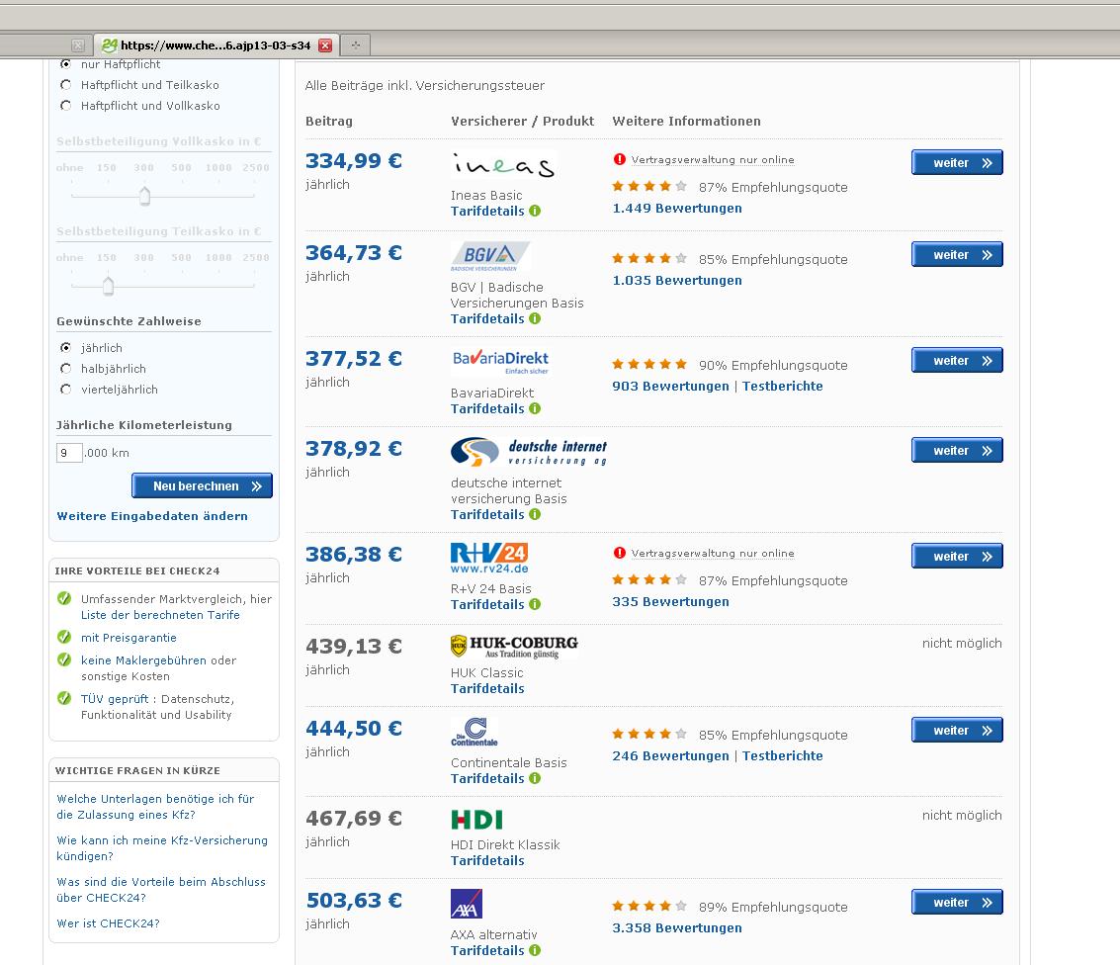Choose halbjährlich payment method
The width and height of the screenshot is (1120, 965).
(x=66, y=369)
